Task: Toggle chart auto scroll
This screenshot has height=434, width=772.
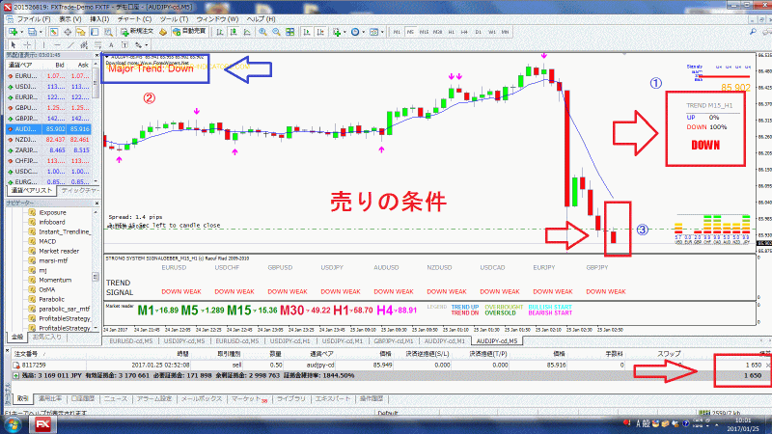Action: (x=307, y=32)
